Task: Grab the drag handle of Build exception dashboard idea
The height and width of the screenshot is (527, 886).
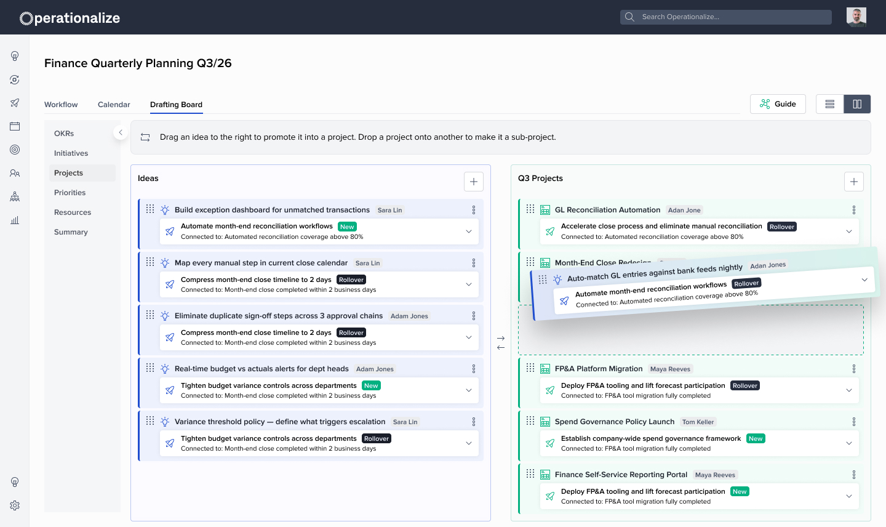Action: click(x=150, y=209)
